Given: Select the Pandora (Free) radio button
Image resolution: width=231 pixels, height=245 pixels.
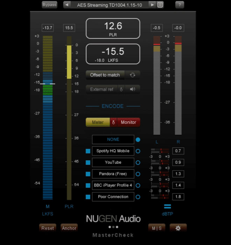Looking at the screenshot, I should [x=138, y=174].
